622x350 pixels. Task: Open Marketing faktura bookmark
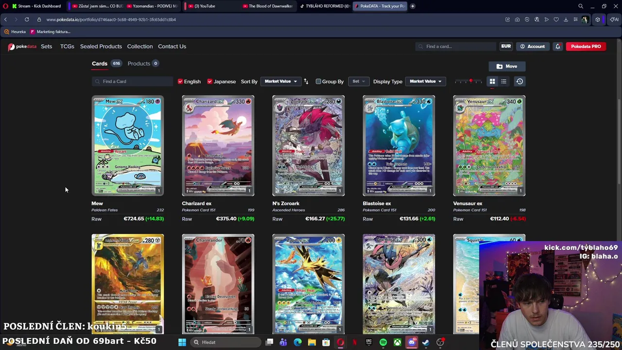click(x=50, y=32)
